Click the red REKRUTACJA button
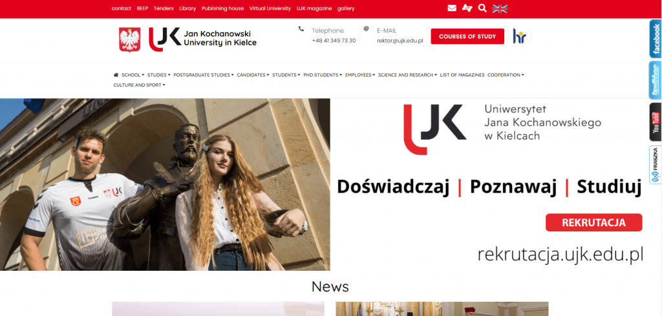This screenshot has width=662, height=316. [593, 222]
